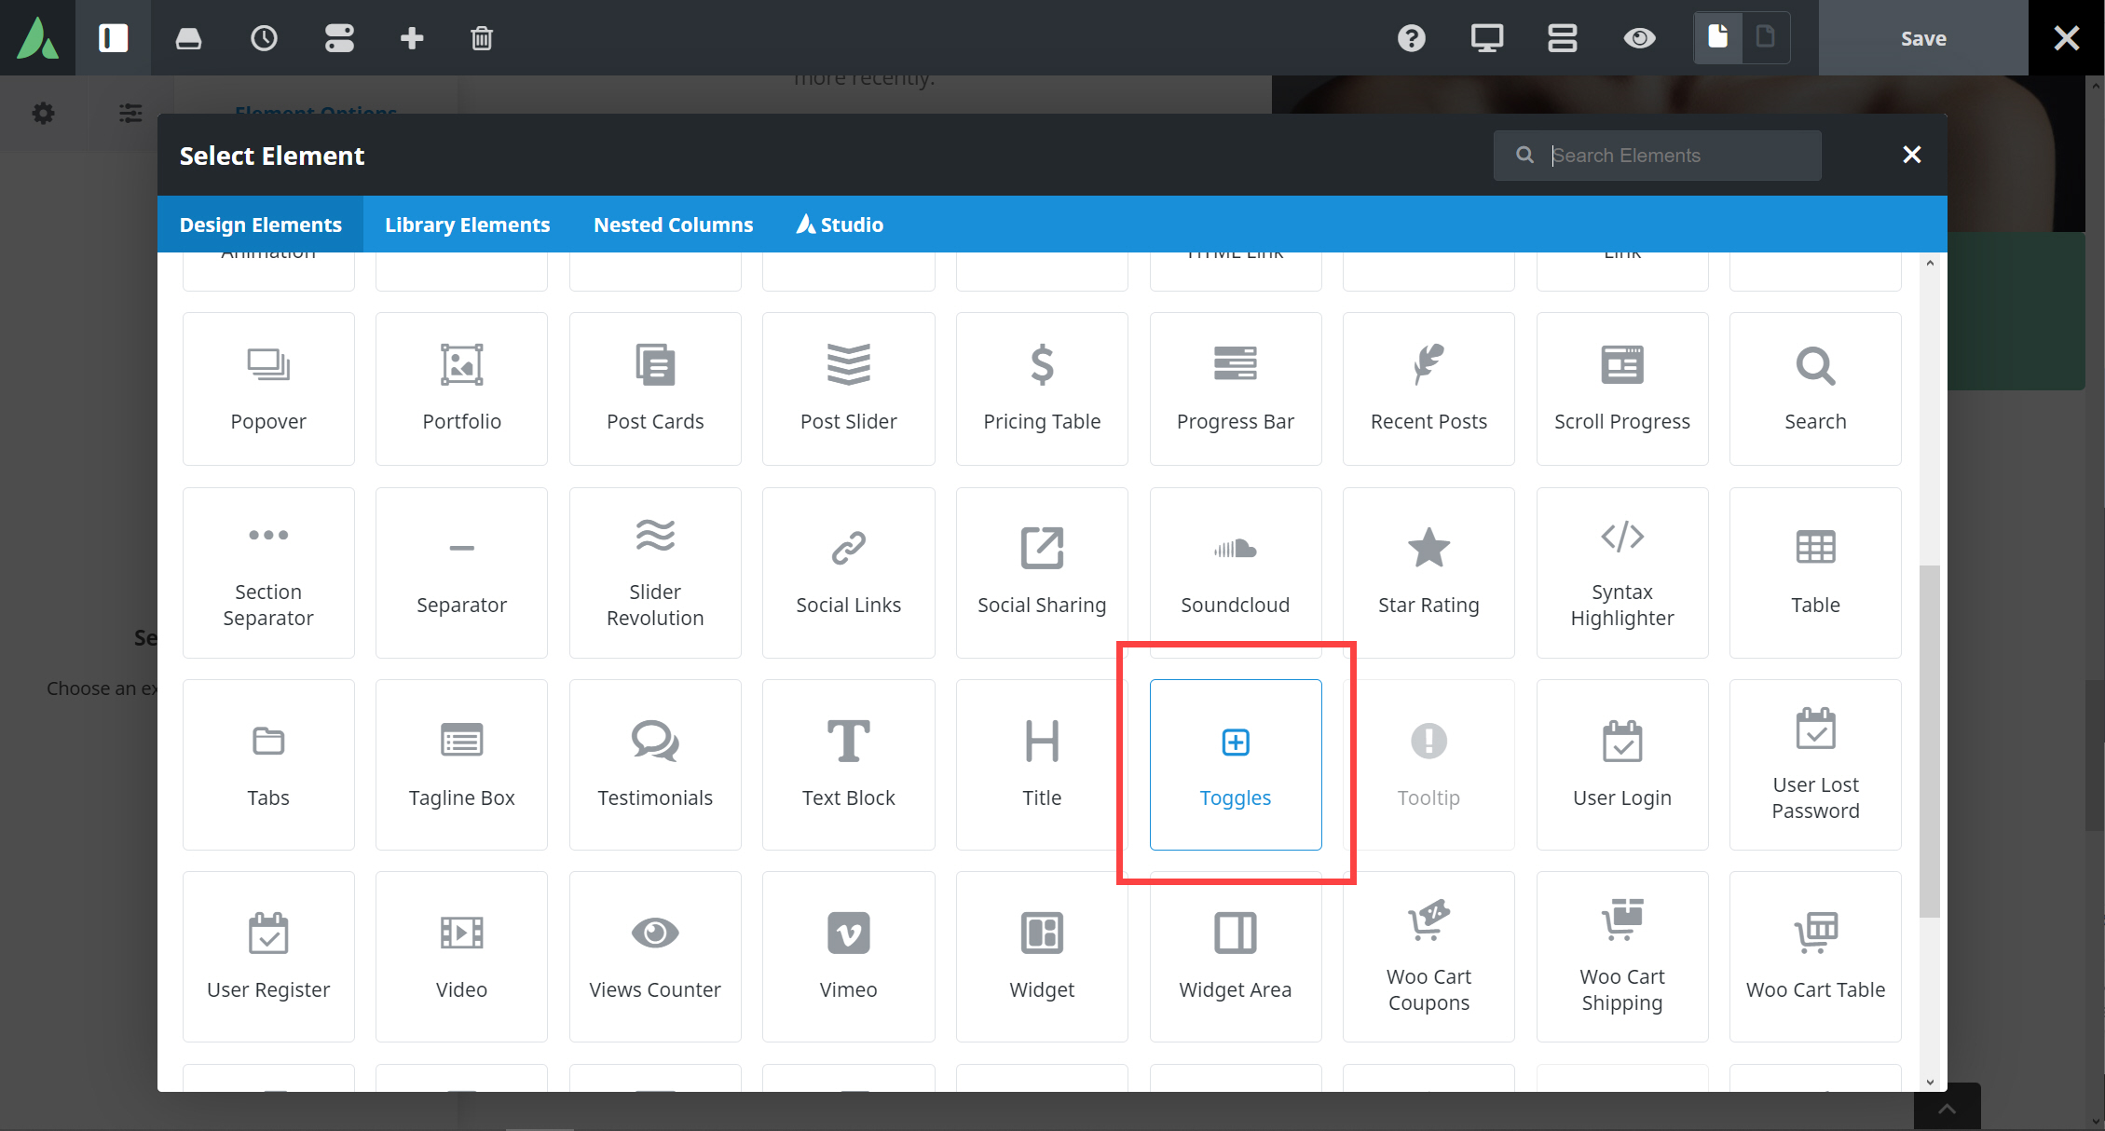Open the responsive desktop view dropdown
This screenshot has width=2105, height=1131.
1486,38
